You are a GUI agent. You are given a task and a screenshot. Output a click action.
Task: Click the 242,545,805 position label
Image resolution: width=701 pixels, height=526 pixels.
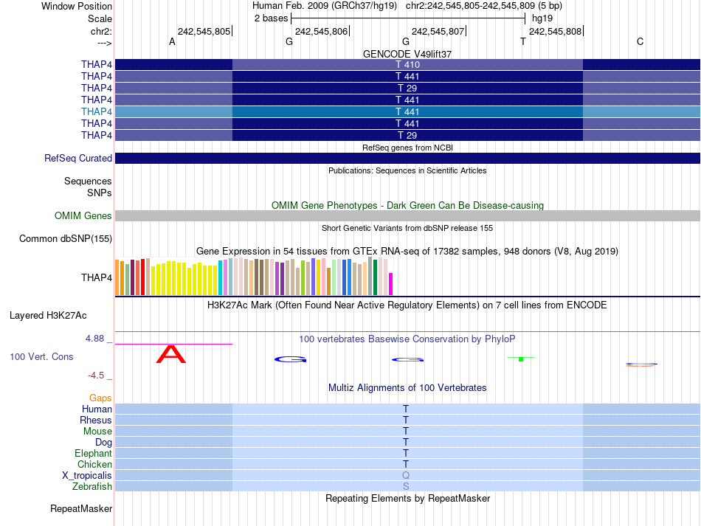click(x=204, y=31)
